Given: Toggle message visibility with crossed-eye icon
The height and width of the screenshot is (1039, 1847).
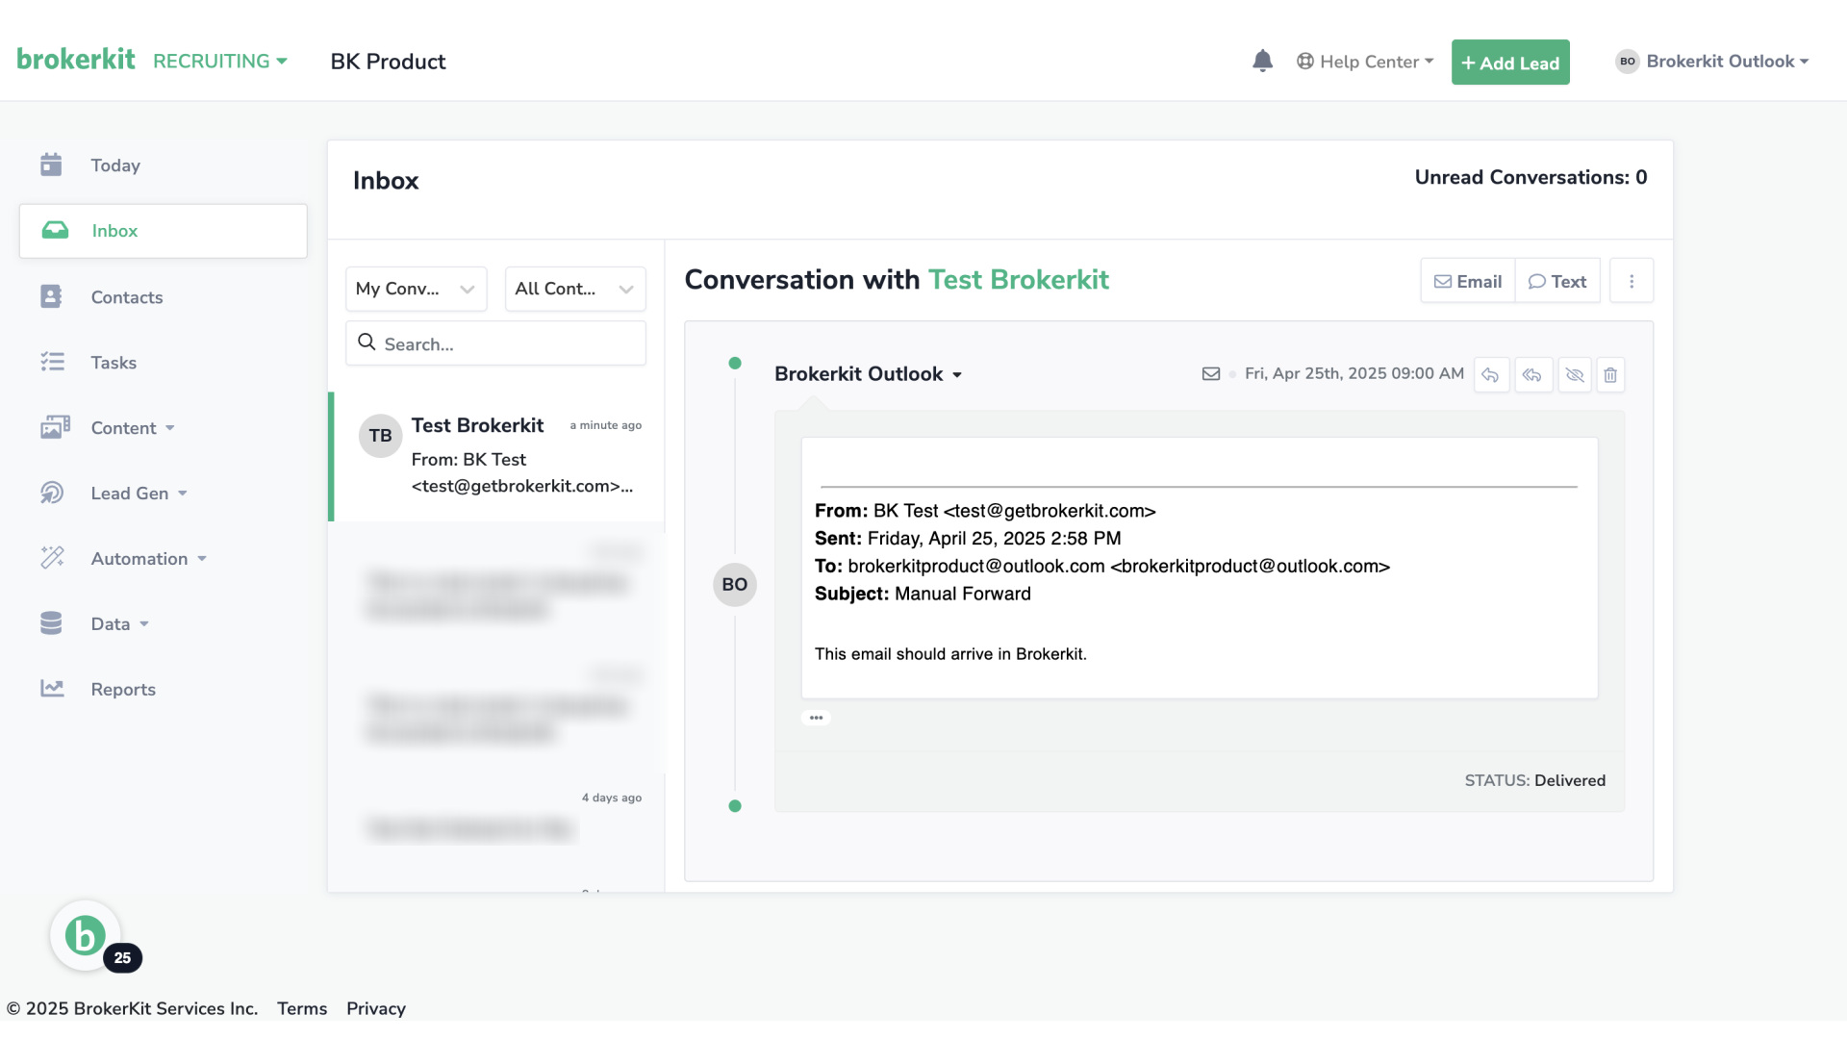Looking at the screenshot, I should tap(1575, 375).
